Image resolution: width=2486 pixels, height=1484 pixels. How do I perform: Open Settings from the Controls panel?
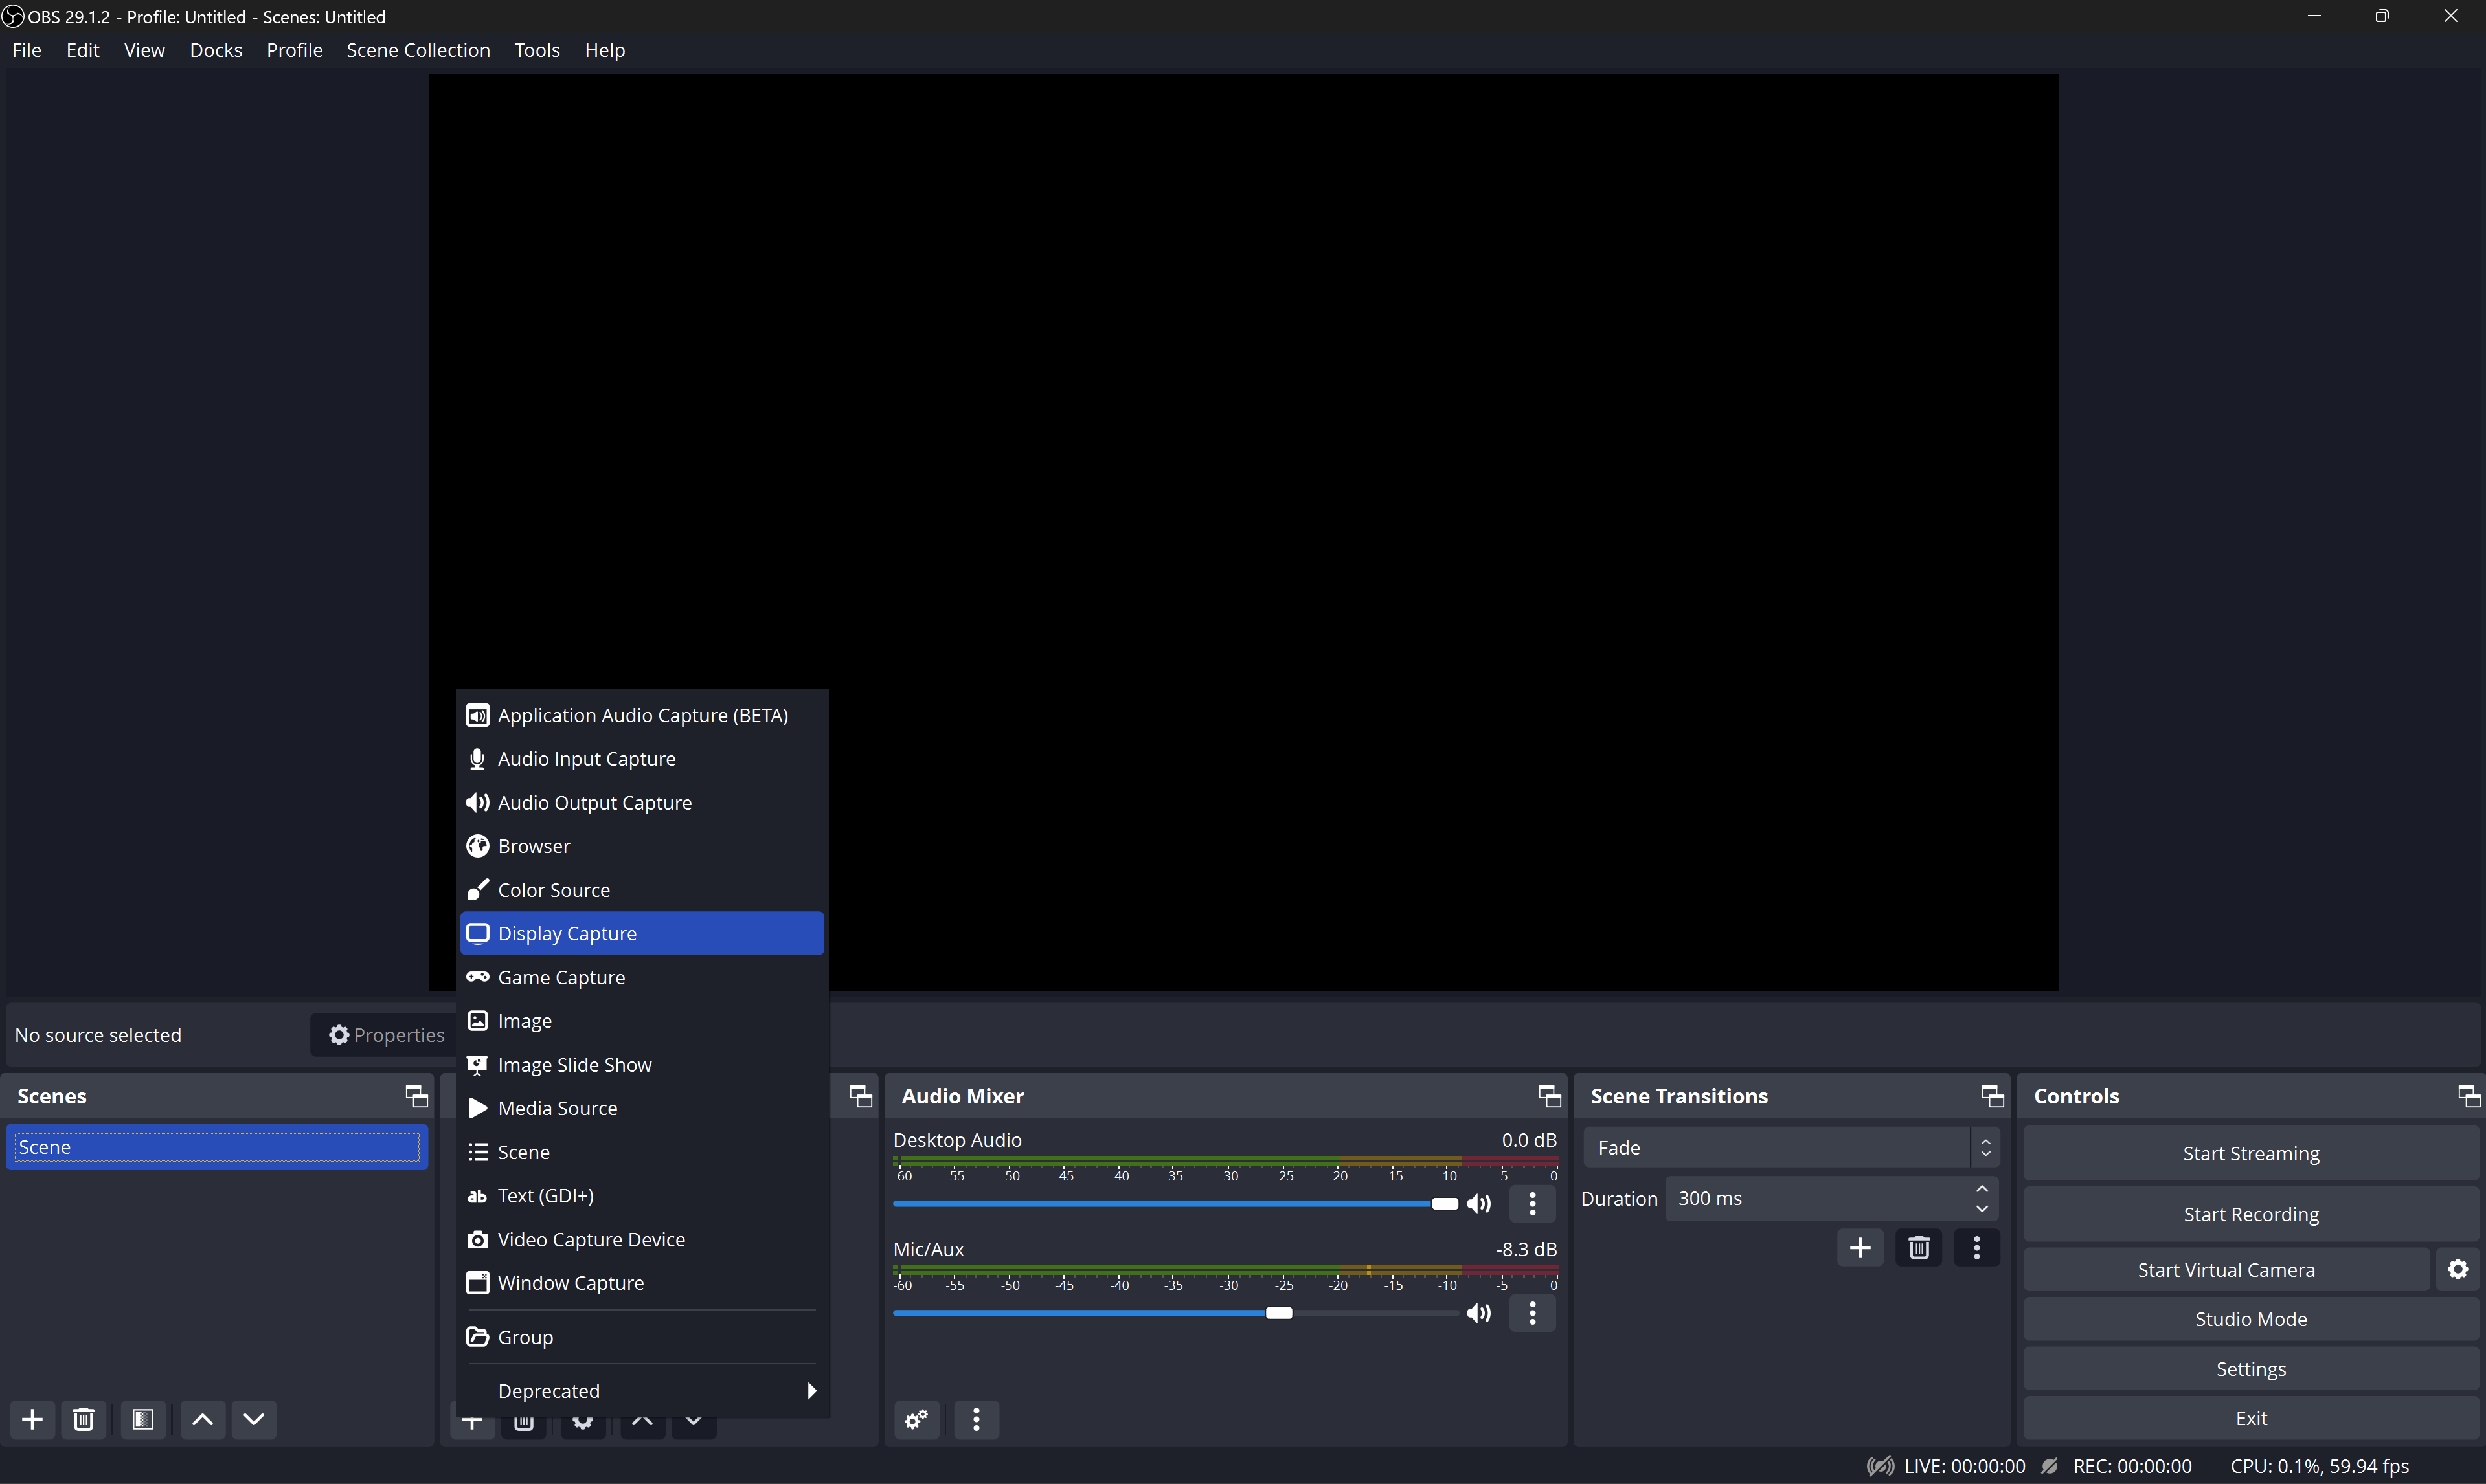coord(2250,1368)
